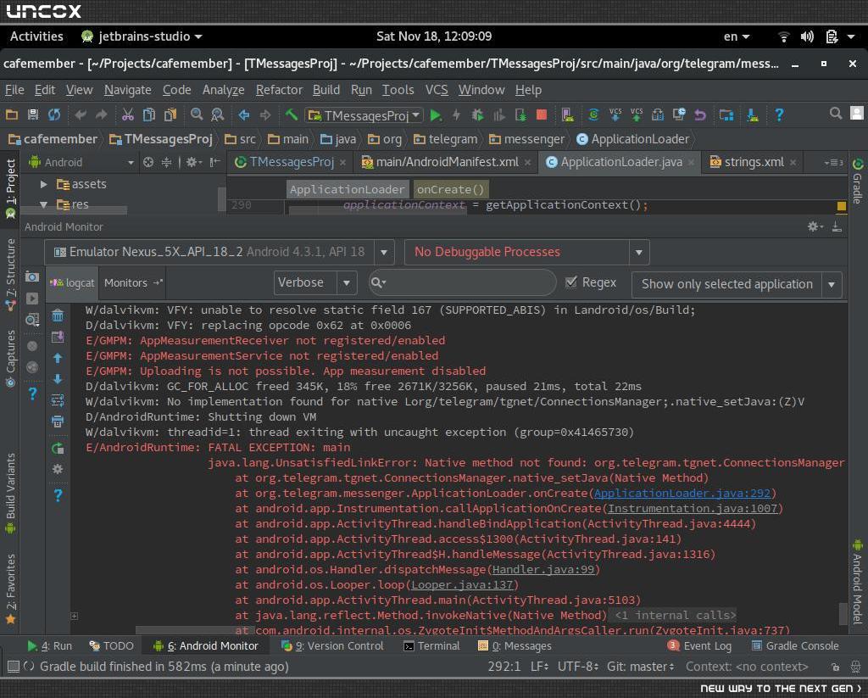Click the Find magnifier icon in toolbar
The height and width of the screenshot is (698, 868).
196,114
